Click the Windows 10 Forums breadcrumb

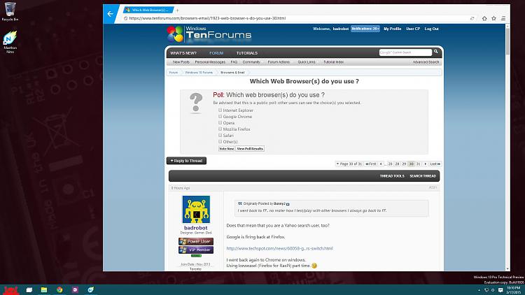(199, 73)
